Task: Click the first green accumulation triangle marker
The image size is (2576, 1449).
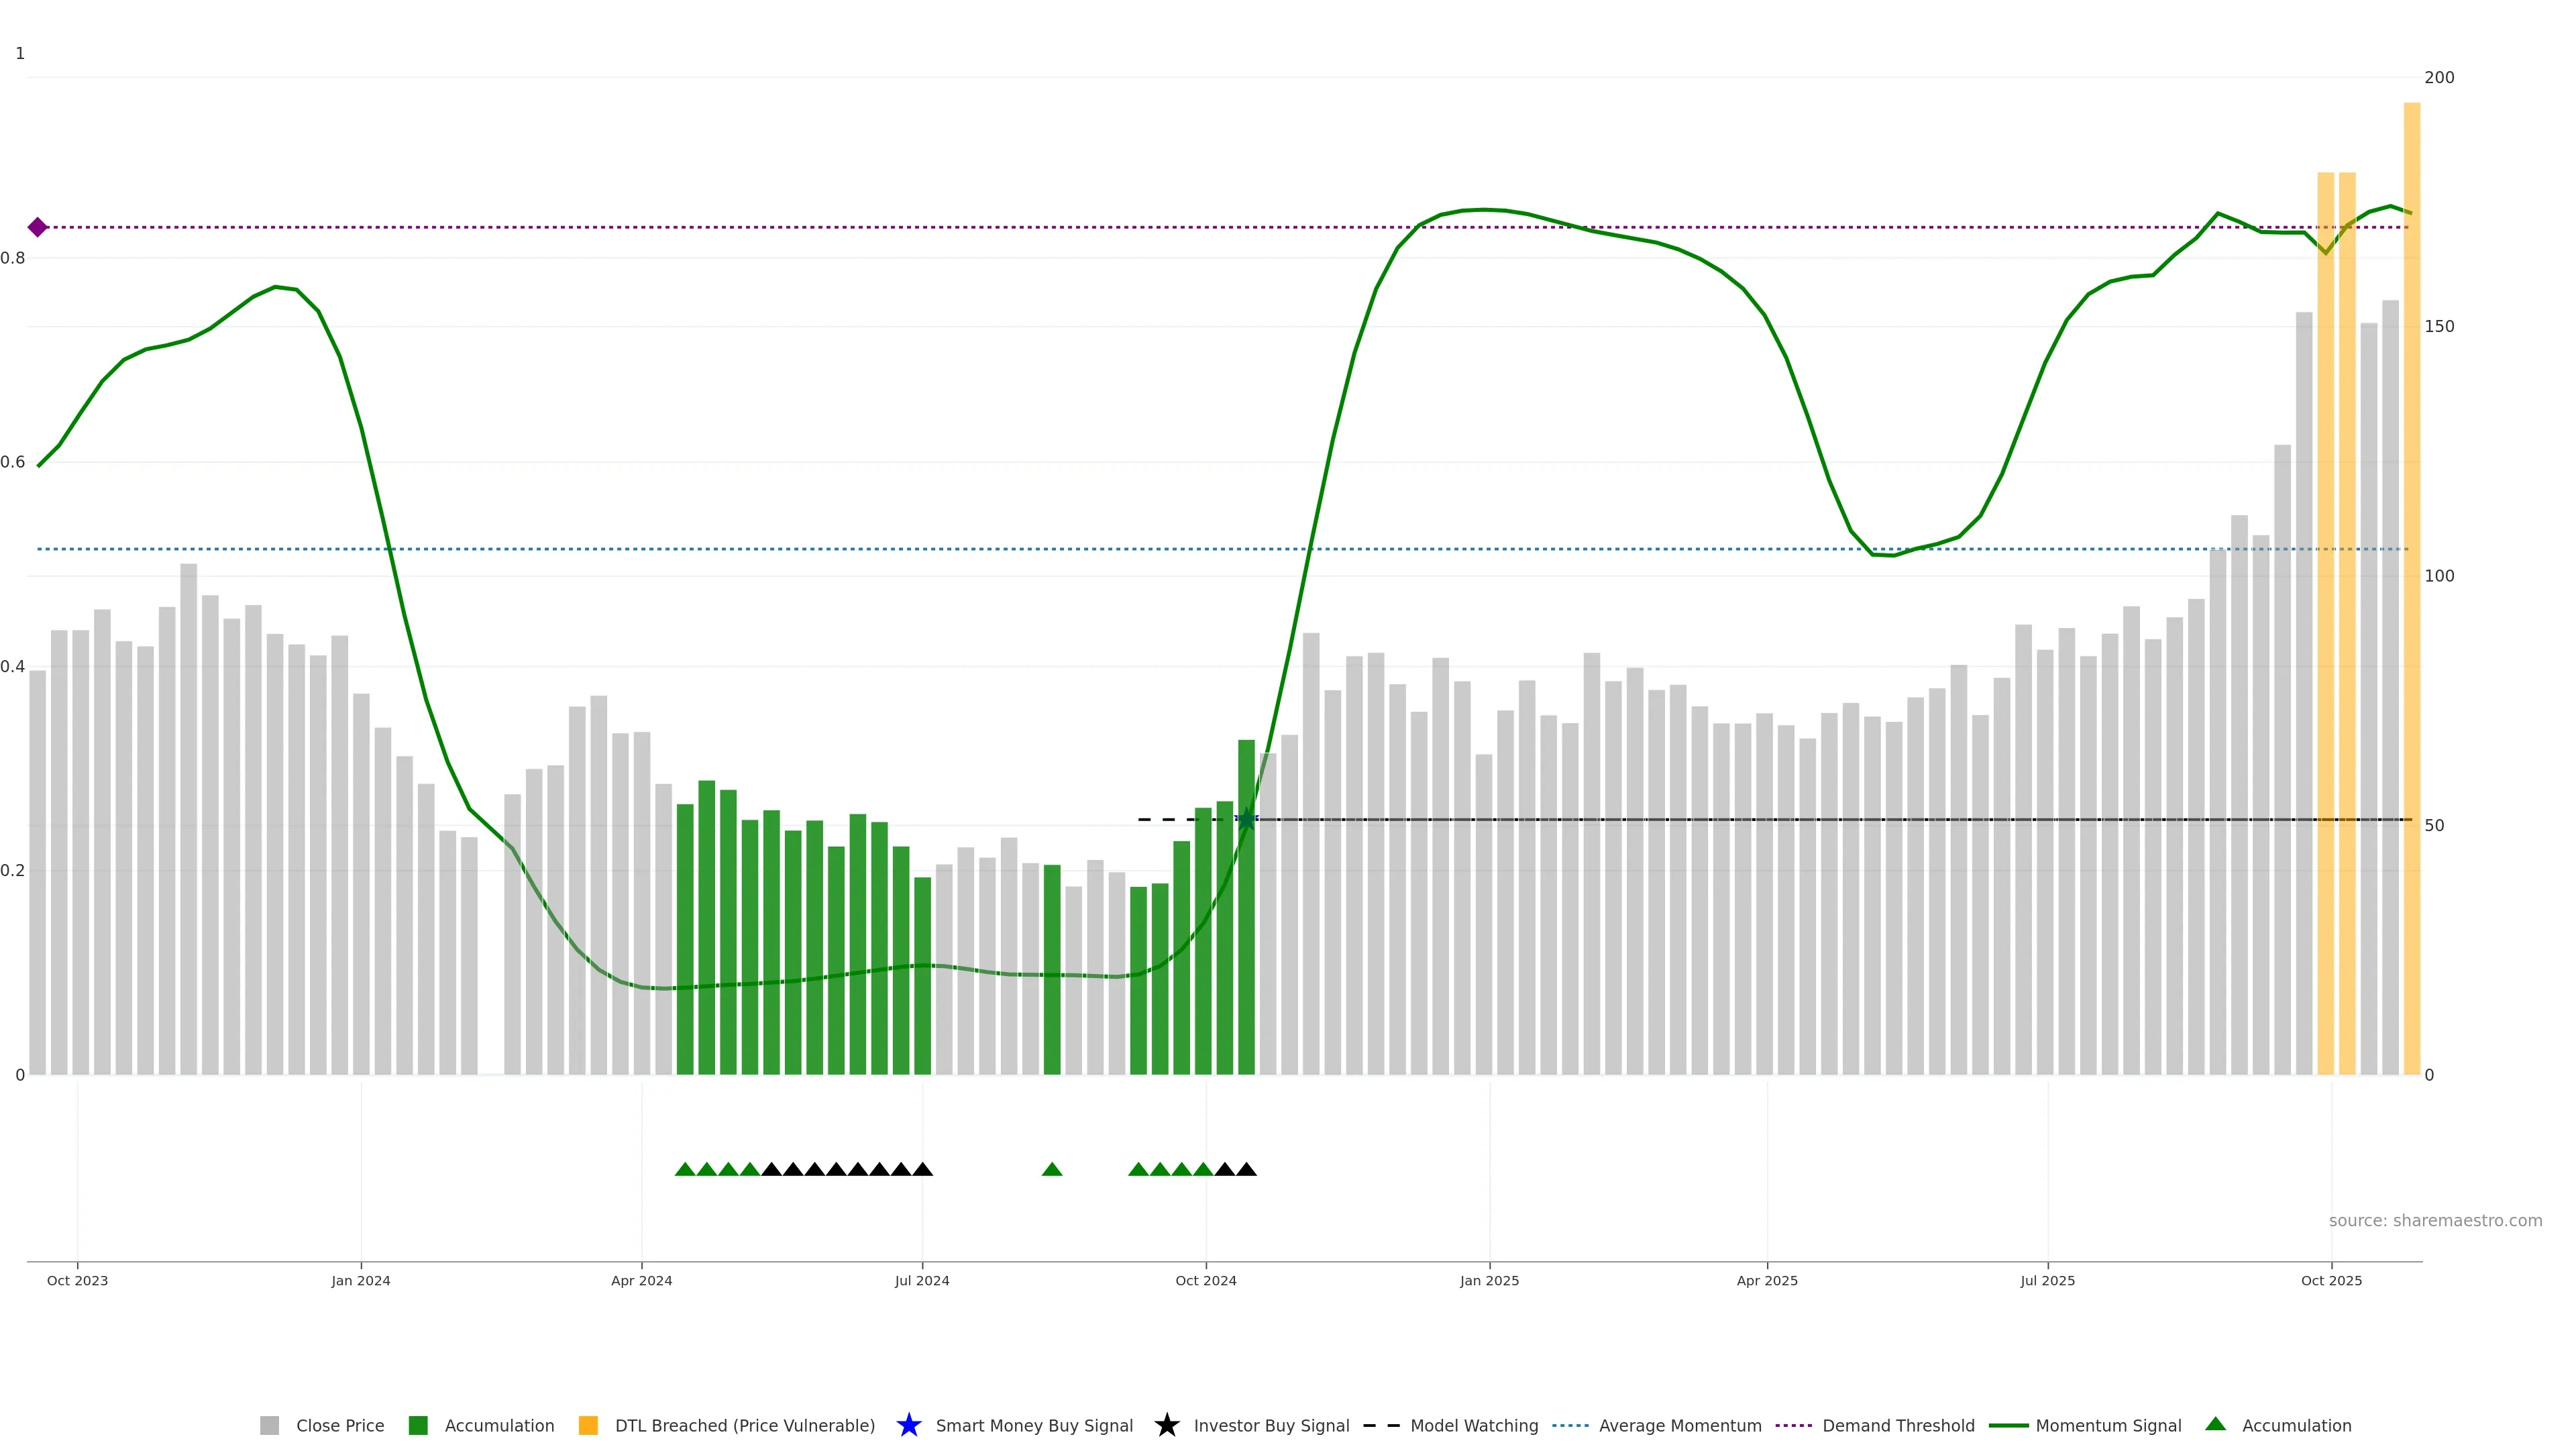Action: coord(685,1169)
